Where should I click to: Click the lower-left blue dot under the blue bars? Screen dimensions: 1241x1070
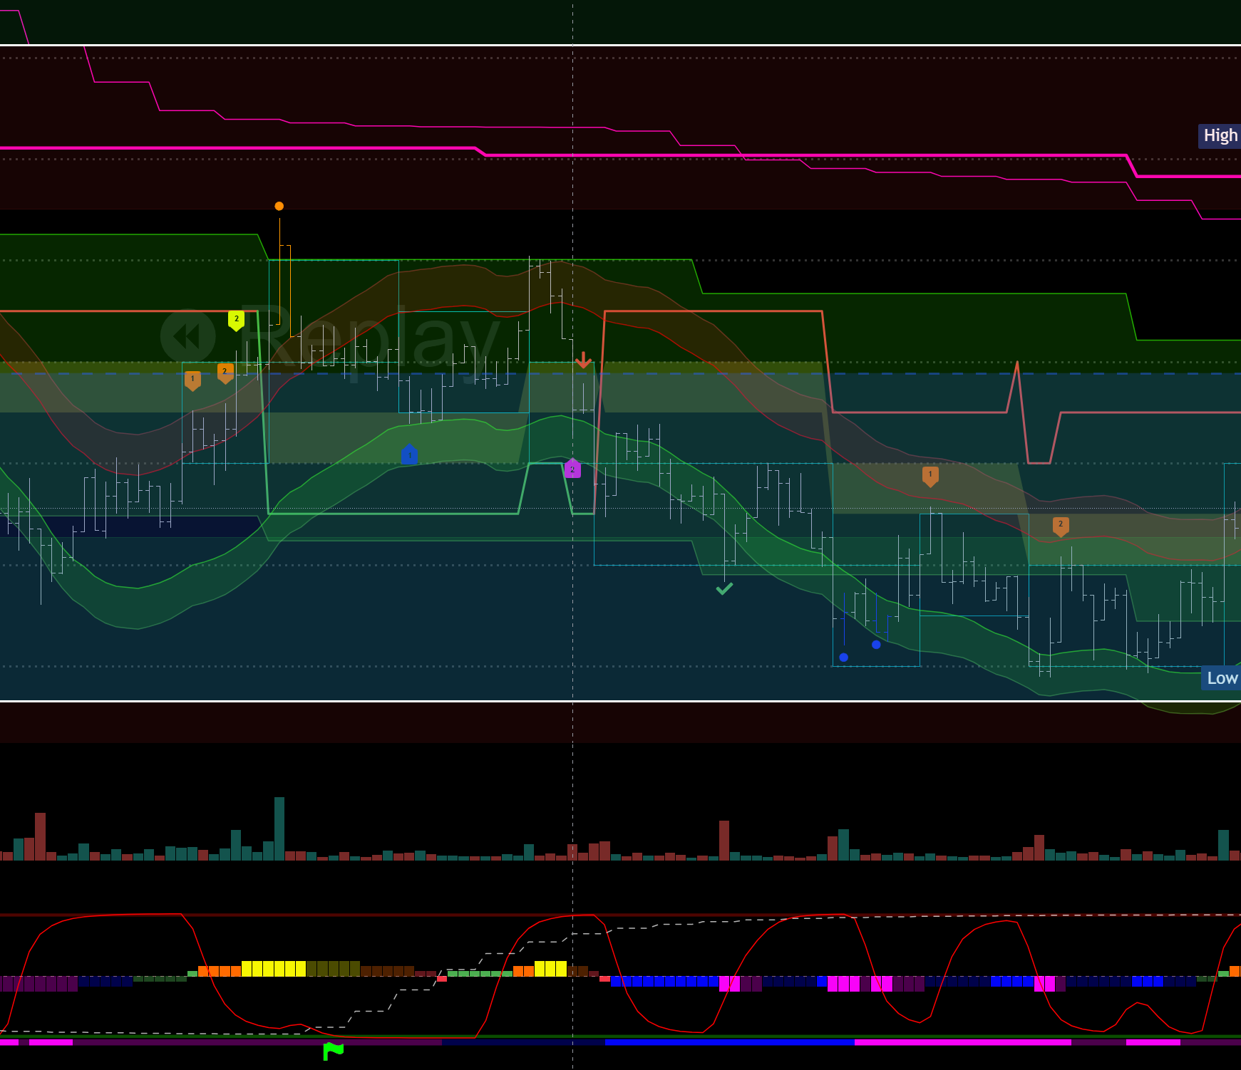point(844,657)
